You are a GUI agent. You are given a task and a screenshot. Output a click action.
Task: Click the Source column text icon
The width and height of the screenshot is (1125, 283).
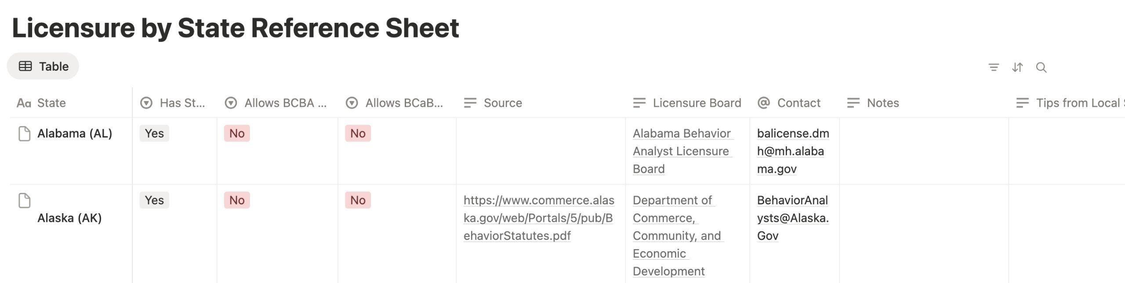point(470,103)
